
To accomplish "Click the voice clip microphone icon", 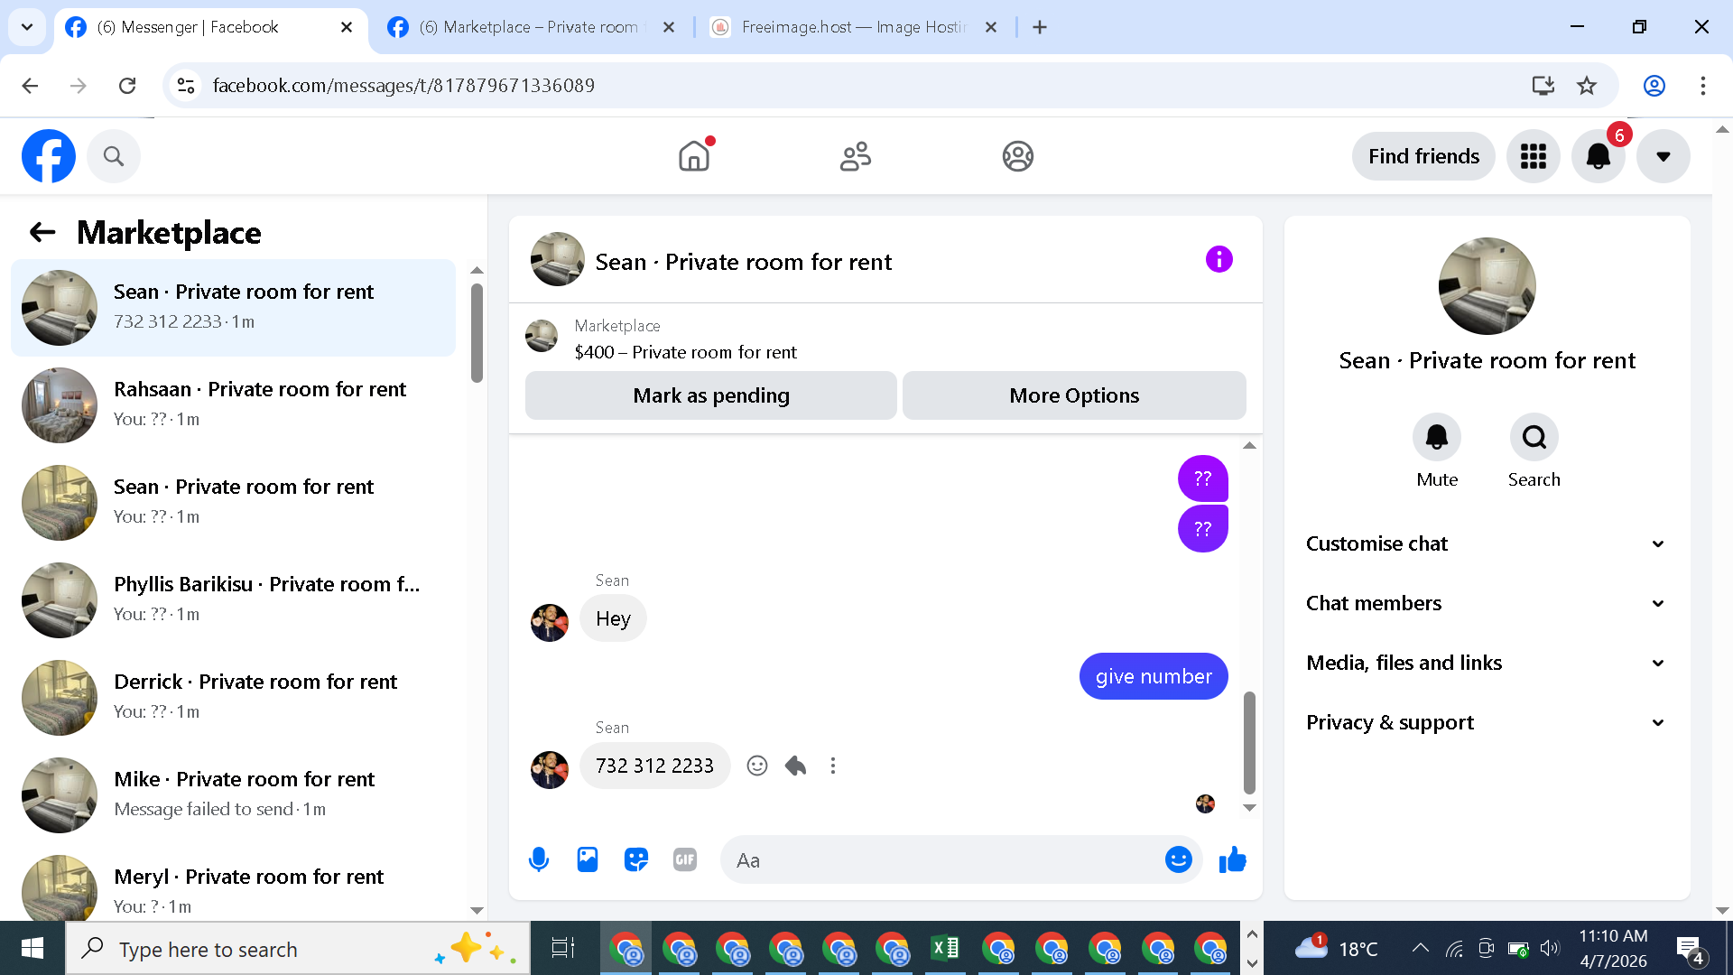I will click(x=539, y=859).
